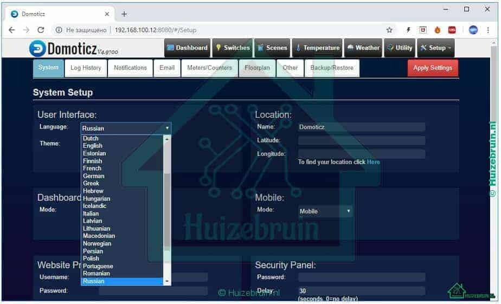Viewport: 501px width, 304px height.
Task: Switch to the Backup/Restore tab
Action: [x=332, y=68]
